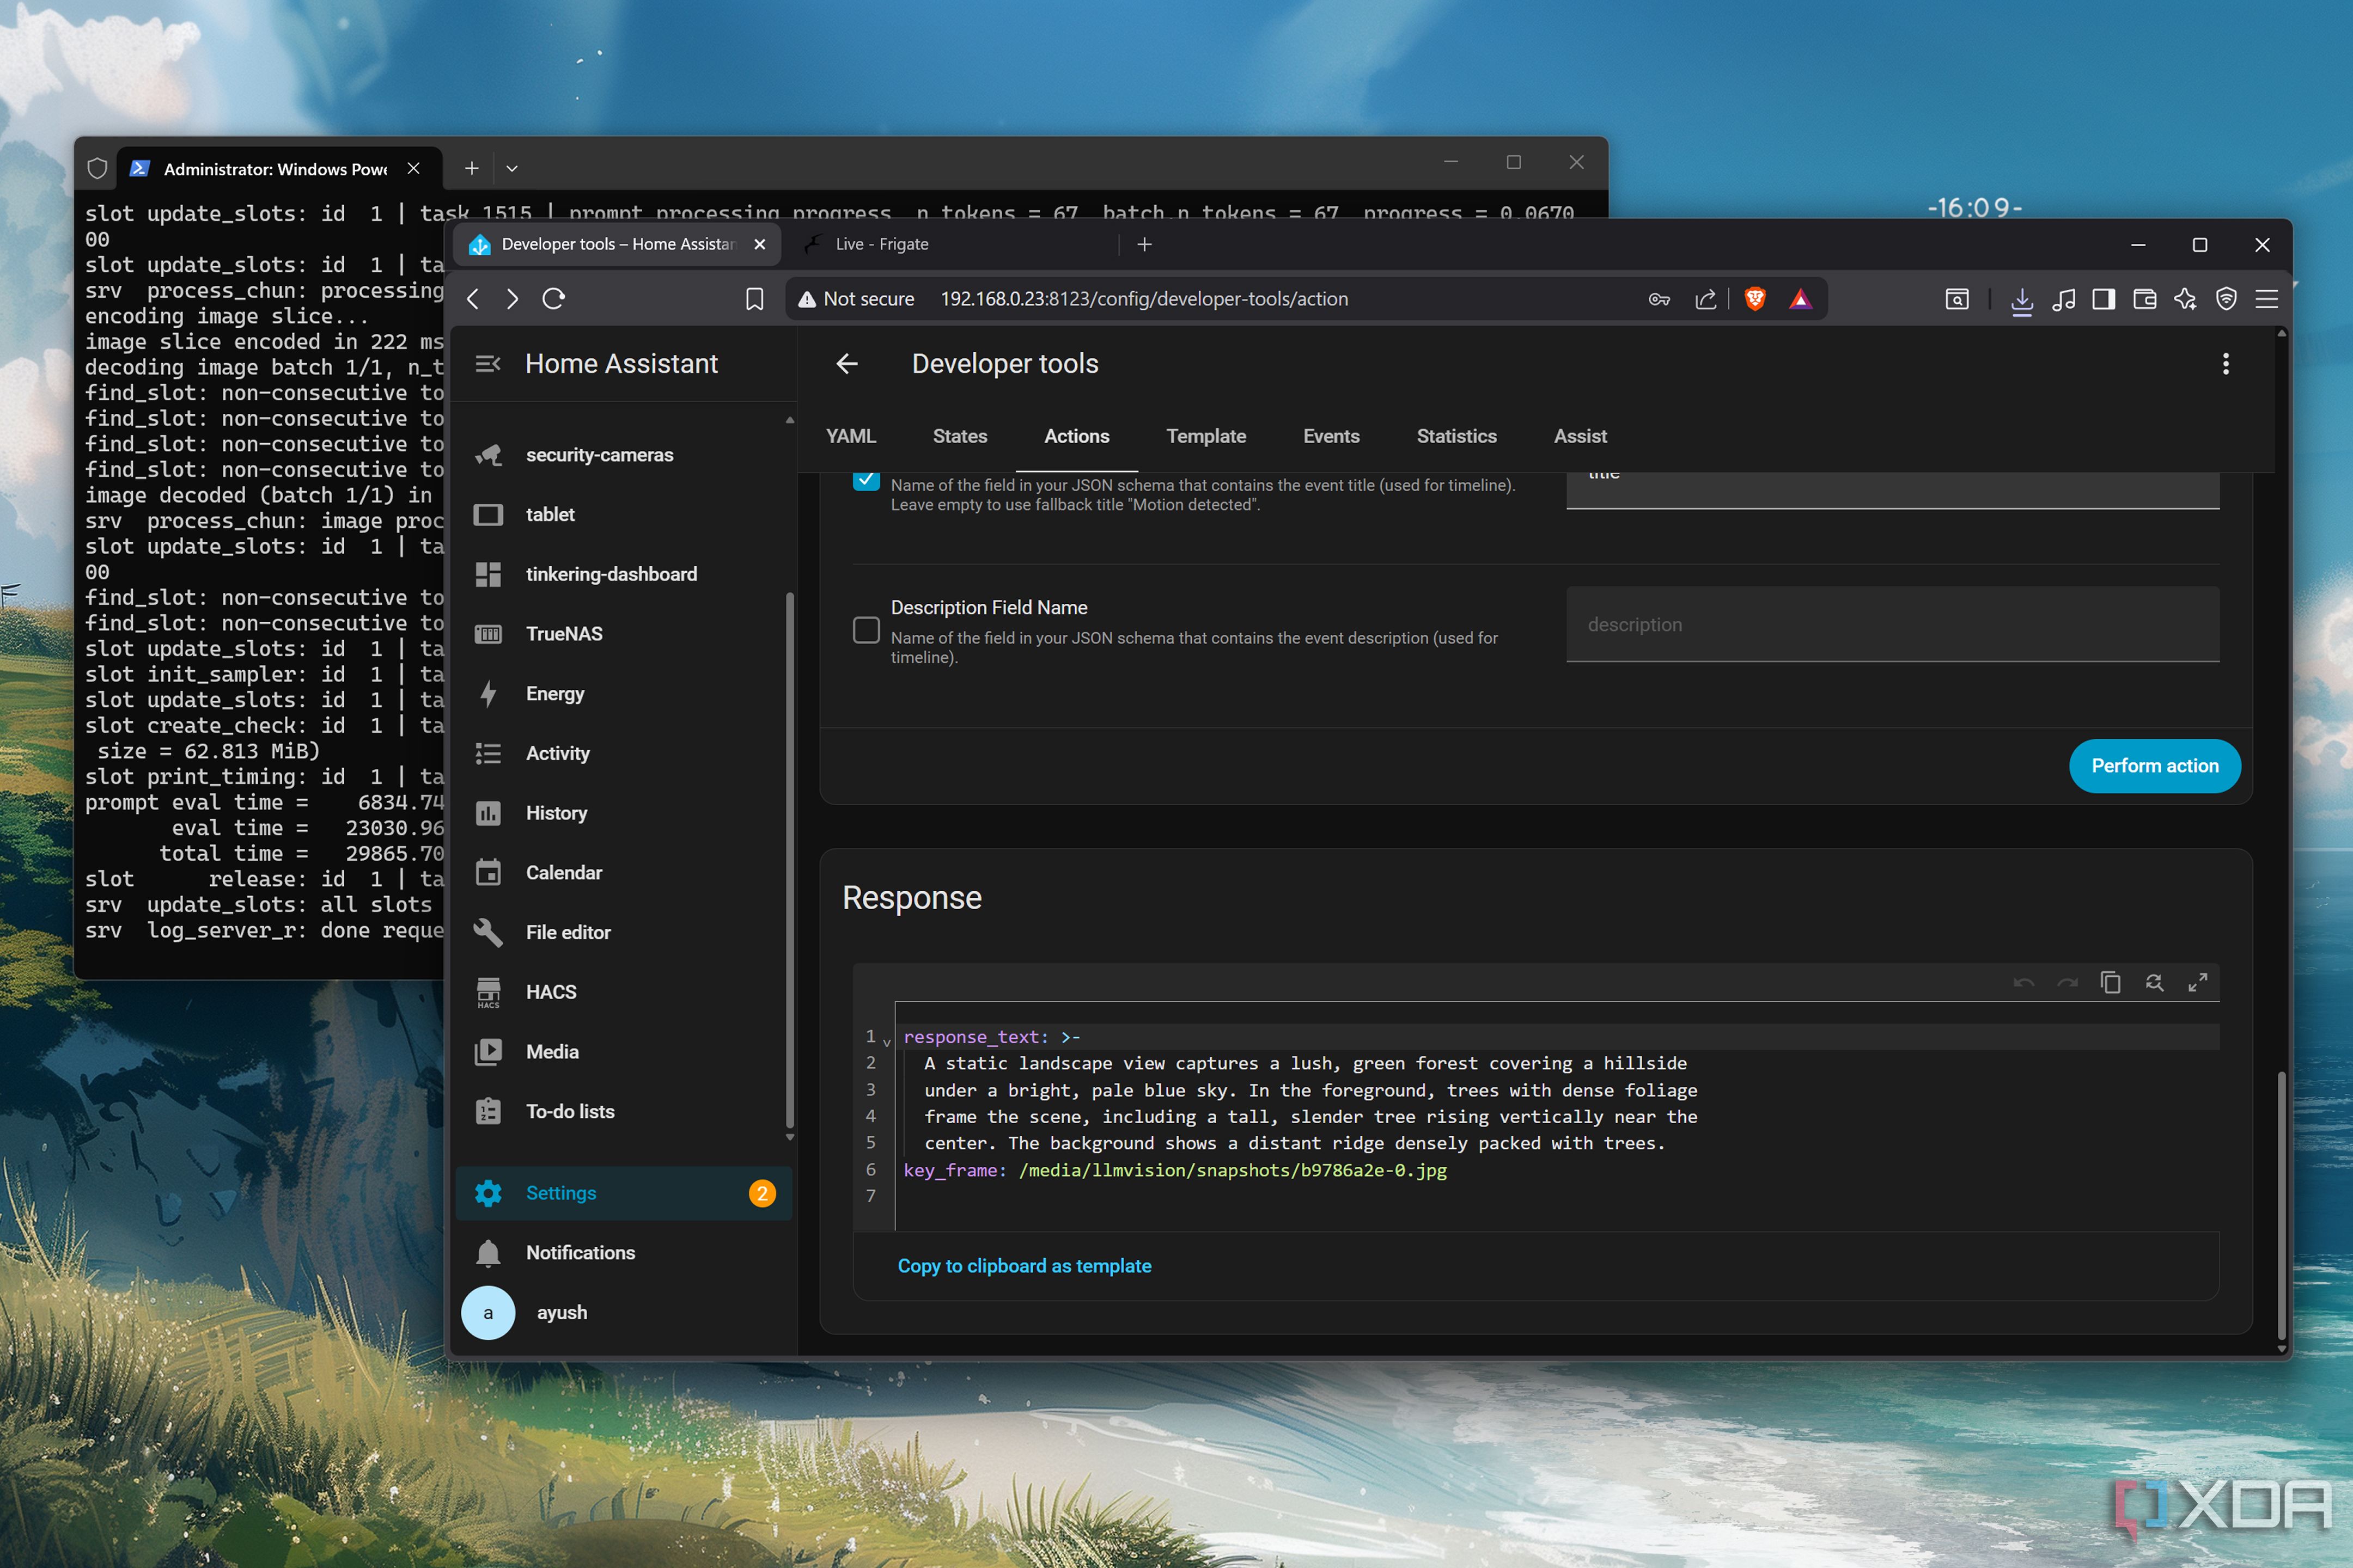Click the description input field

pos(1893,625)
